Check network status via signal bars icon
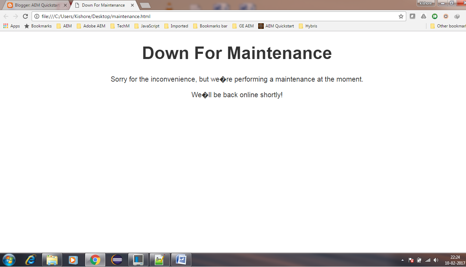The image size is (466, 267). pos(427,259)
